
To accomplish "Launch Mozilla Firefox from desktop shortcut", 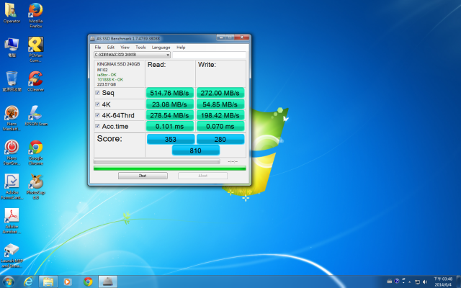I will 35,15.
